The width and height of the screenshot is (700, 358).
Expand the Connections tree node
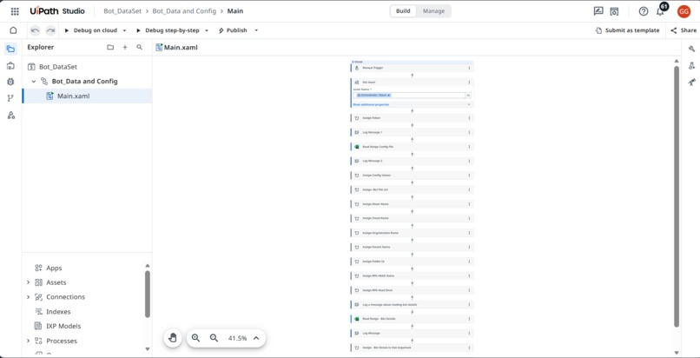click(28, 297)
